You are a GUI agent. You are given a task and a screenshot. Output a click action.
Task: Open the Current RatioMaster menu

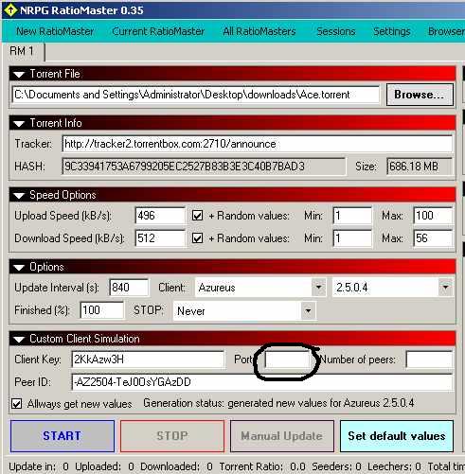(x=158, y=31)
